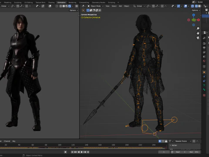Open the Bone properties tab icon
The width and height of the screenshot is (209, 157).
[204, 90]
